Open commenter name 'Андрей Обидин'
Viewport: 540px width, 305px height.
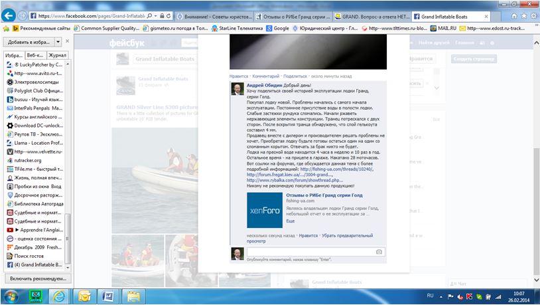click(x=264, y=85)
